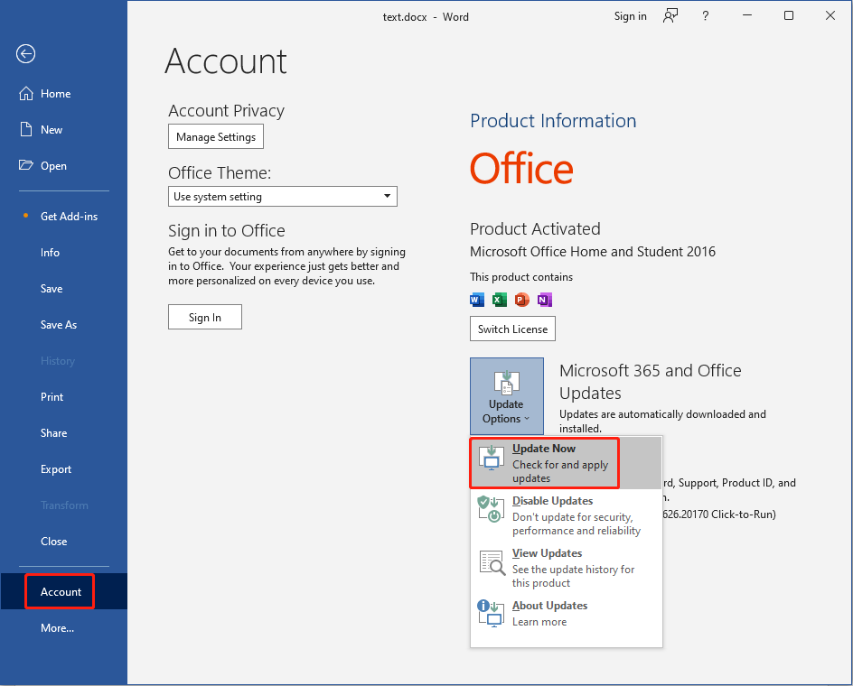Click the 'Account Privacy' heading

226,111
